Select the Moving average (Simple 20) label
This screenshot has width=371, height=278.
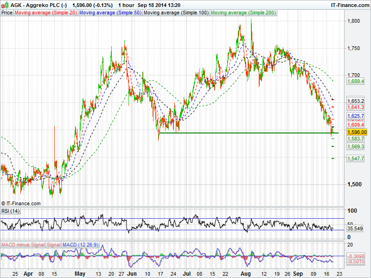tap(46, 13)
